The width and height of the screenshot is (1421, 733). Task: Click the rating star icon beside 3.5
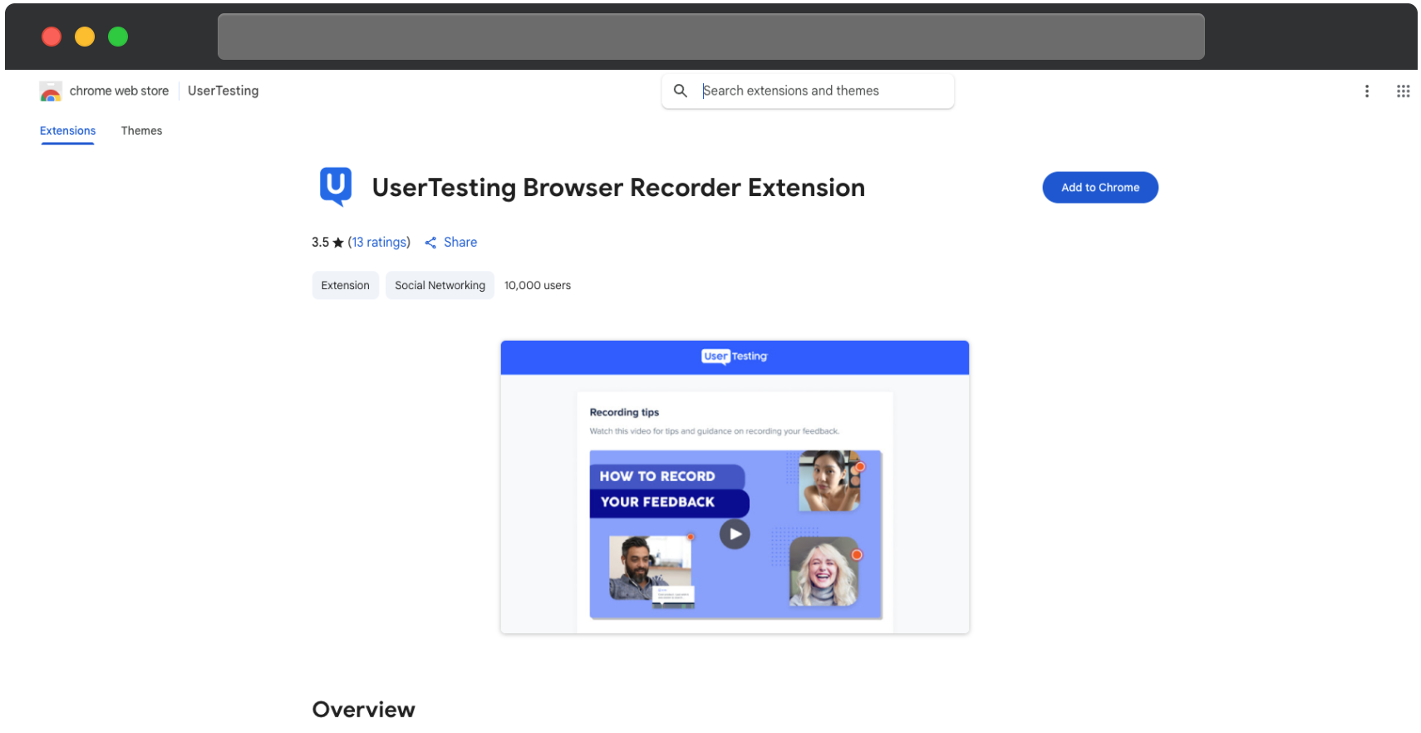[x=337, y=243]
